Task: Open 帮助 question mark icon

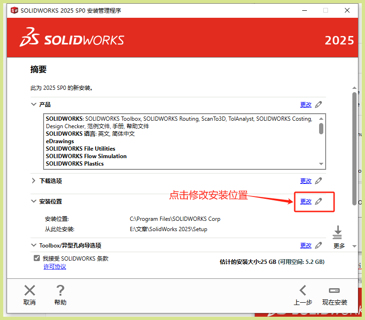Action: 60,290
